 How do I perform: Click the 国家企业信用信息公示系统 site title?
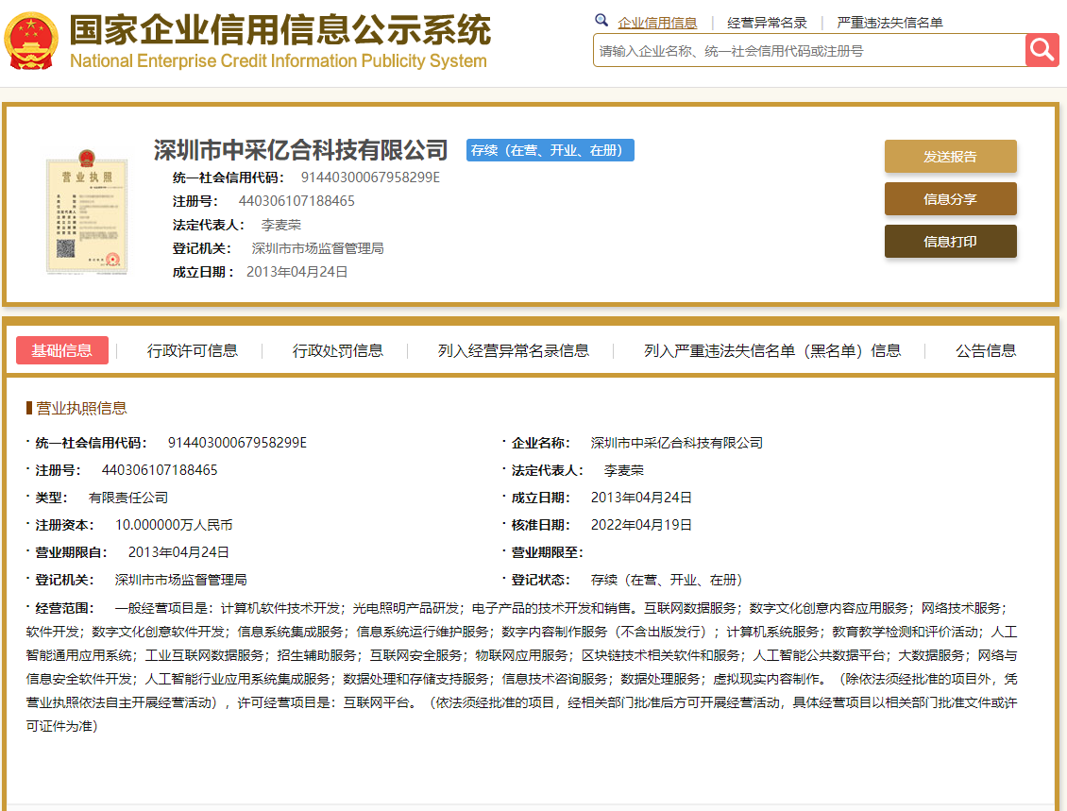pyautogui.click(x=279, y=31)
